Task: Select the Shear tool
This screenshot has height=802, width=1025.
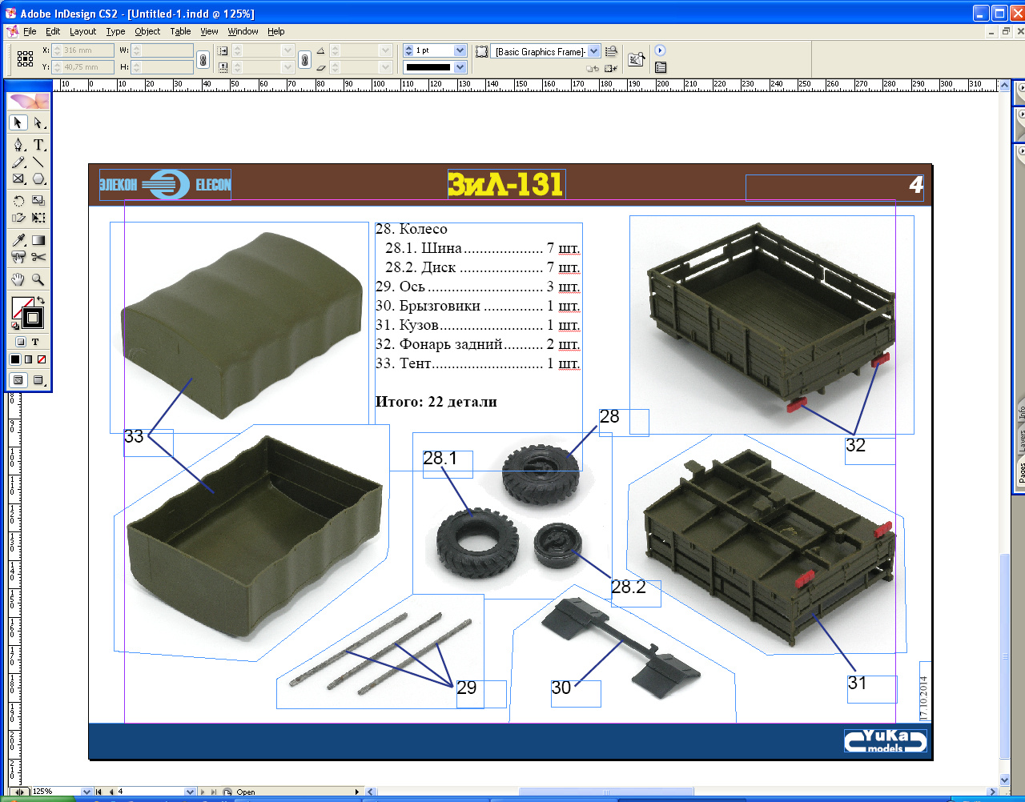Action: [18, 218]
